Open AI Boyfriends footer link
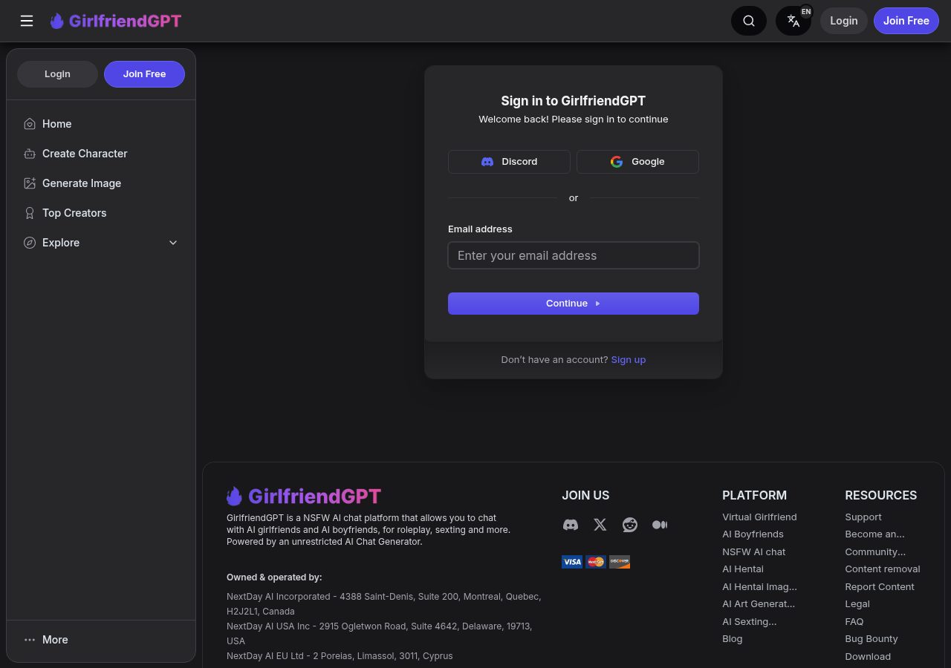Image resolution: width=951 pixels, height=668 pixels. pyautogui.click(x=753, y=534)
